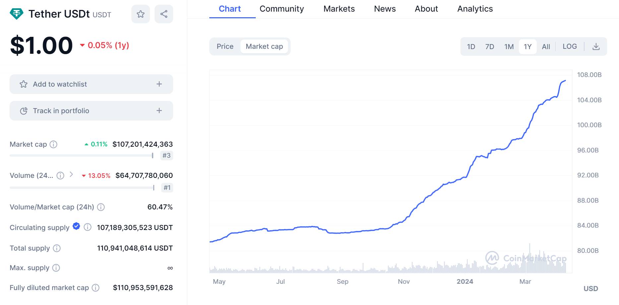This screenshot has width=619, height=305.
Task: Click the verified badge beside Circulating supply
Action: (x=76, y=226)
